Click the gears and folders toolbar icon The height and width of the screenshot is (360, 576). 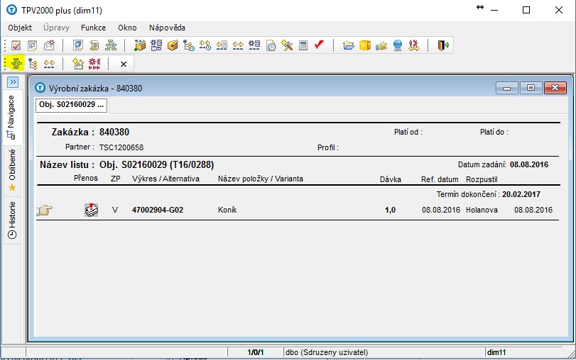click(x=156, y=45)
